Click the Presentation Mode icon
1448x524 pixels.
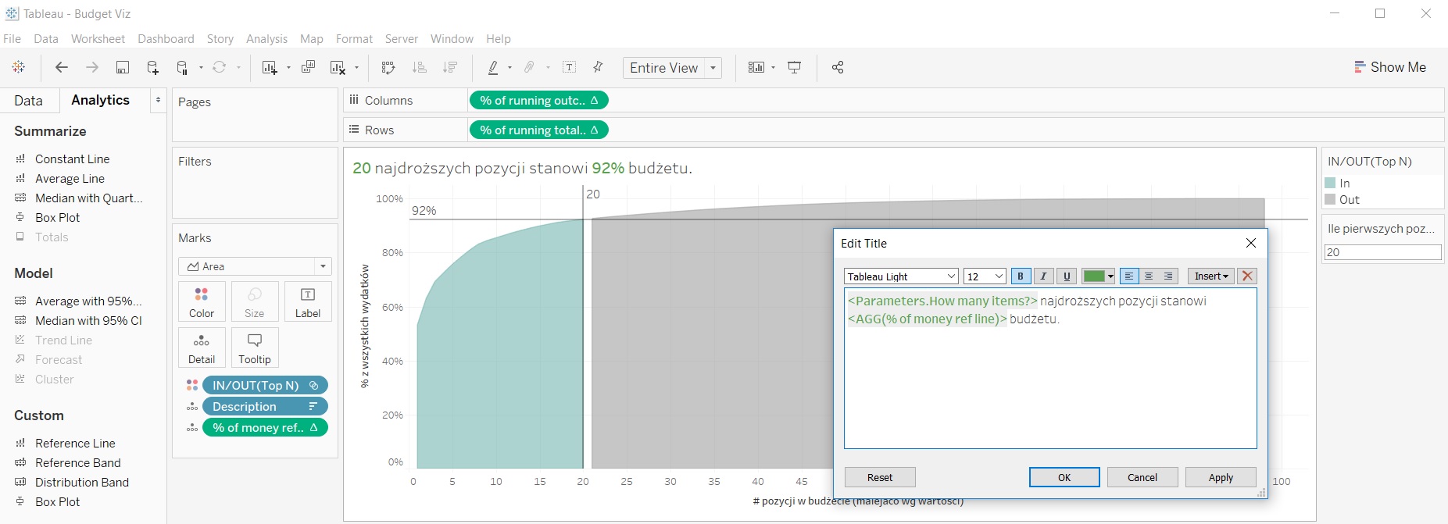pyautogui.click(x=795, y=68)
